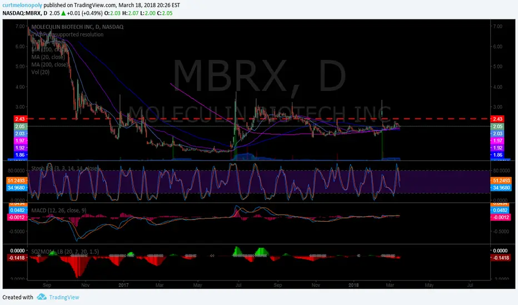Select the MOLECULIN BIOTECH INC, D, NASDAQ legend
Image resolution: width=518 pixels, height=305 pixels.
77,27
